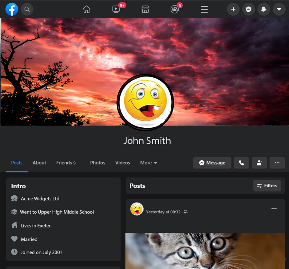The height and width of the screenshot is (269, 289).
Task: Show notifications via bell icon
Action: pyautogui.click(x=264, y=10)
